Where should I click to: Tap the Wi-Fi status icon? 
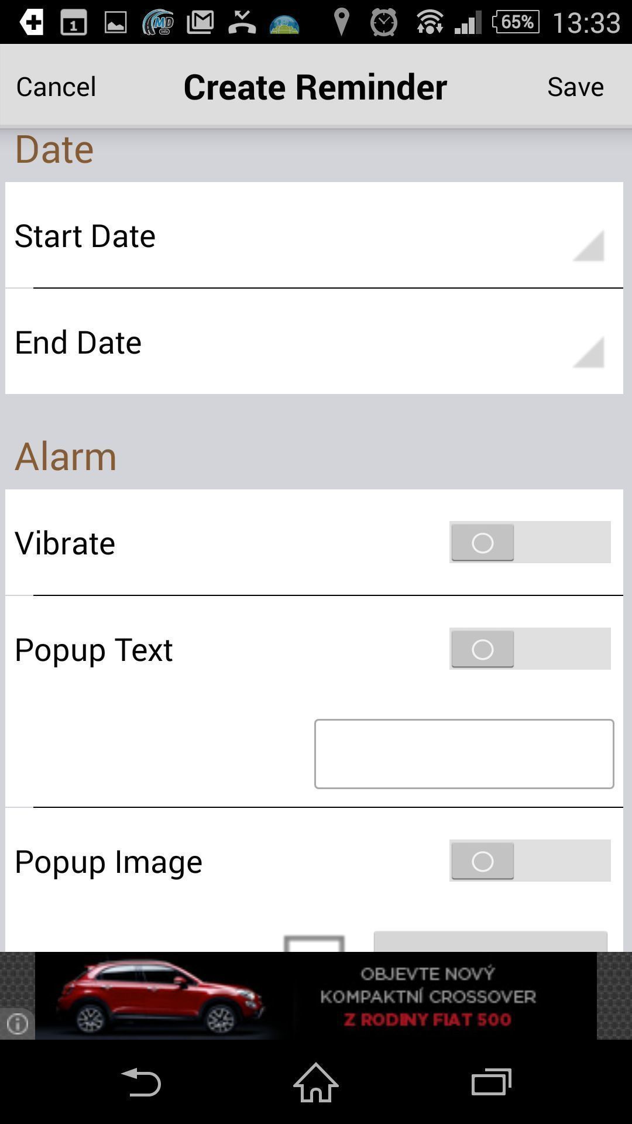click(x=430, y=23)
